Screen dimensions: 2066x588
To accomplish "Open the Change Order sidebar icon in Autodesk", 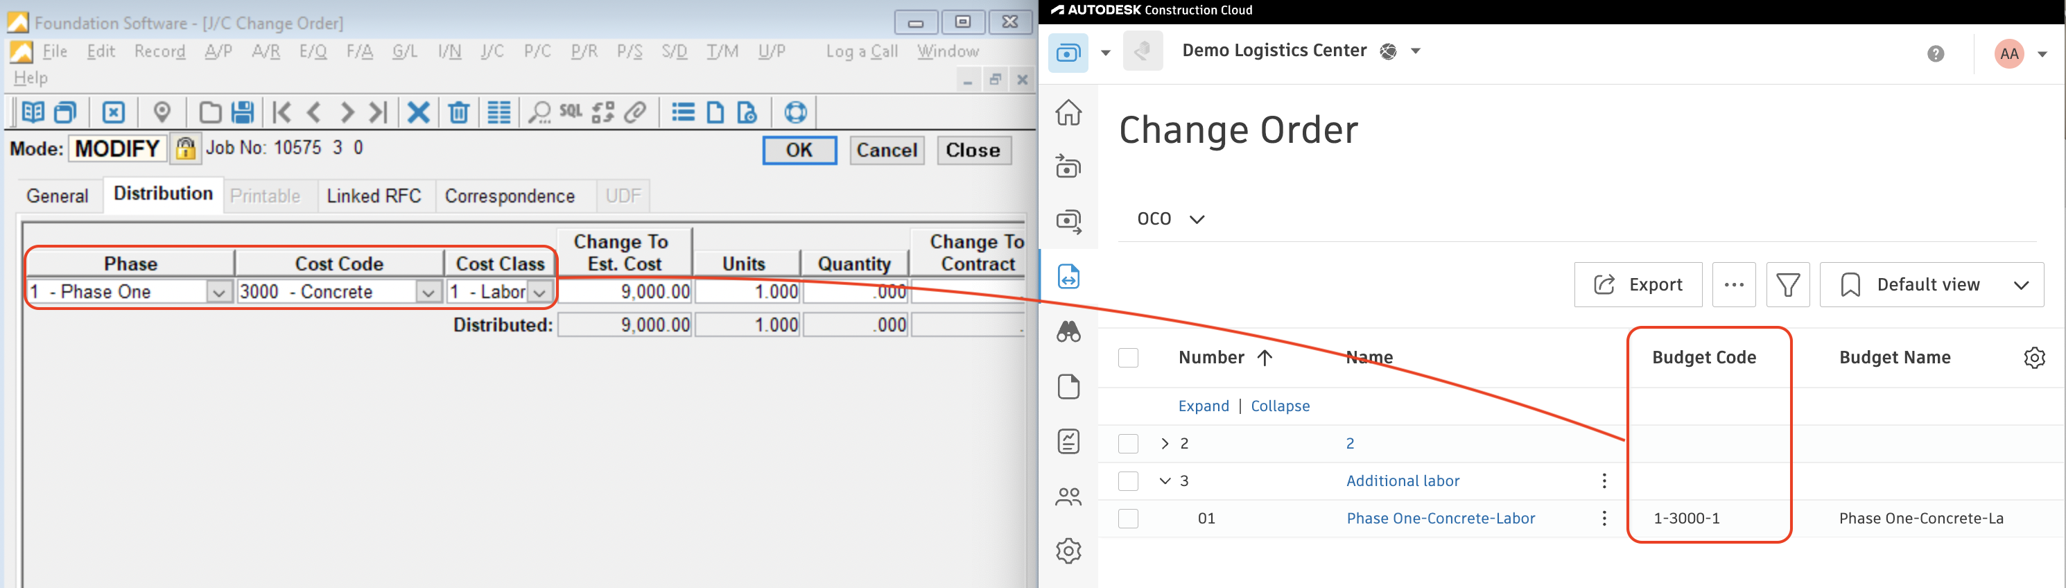I will (1068, 277).
